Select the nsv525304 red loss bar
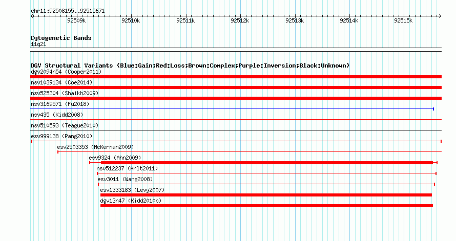The image size is (456, 241). point(236,98)
